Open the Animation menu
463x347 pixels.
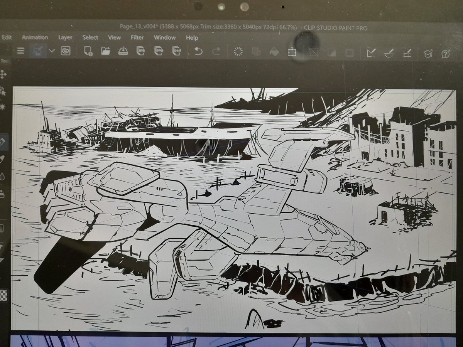point(35,37)
